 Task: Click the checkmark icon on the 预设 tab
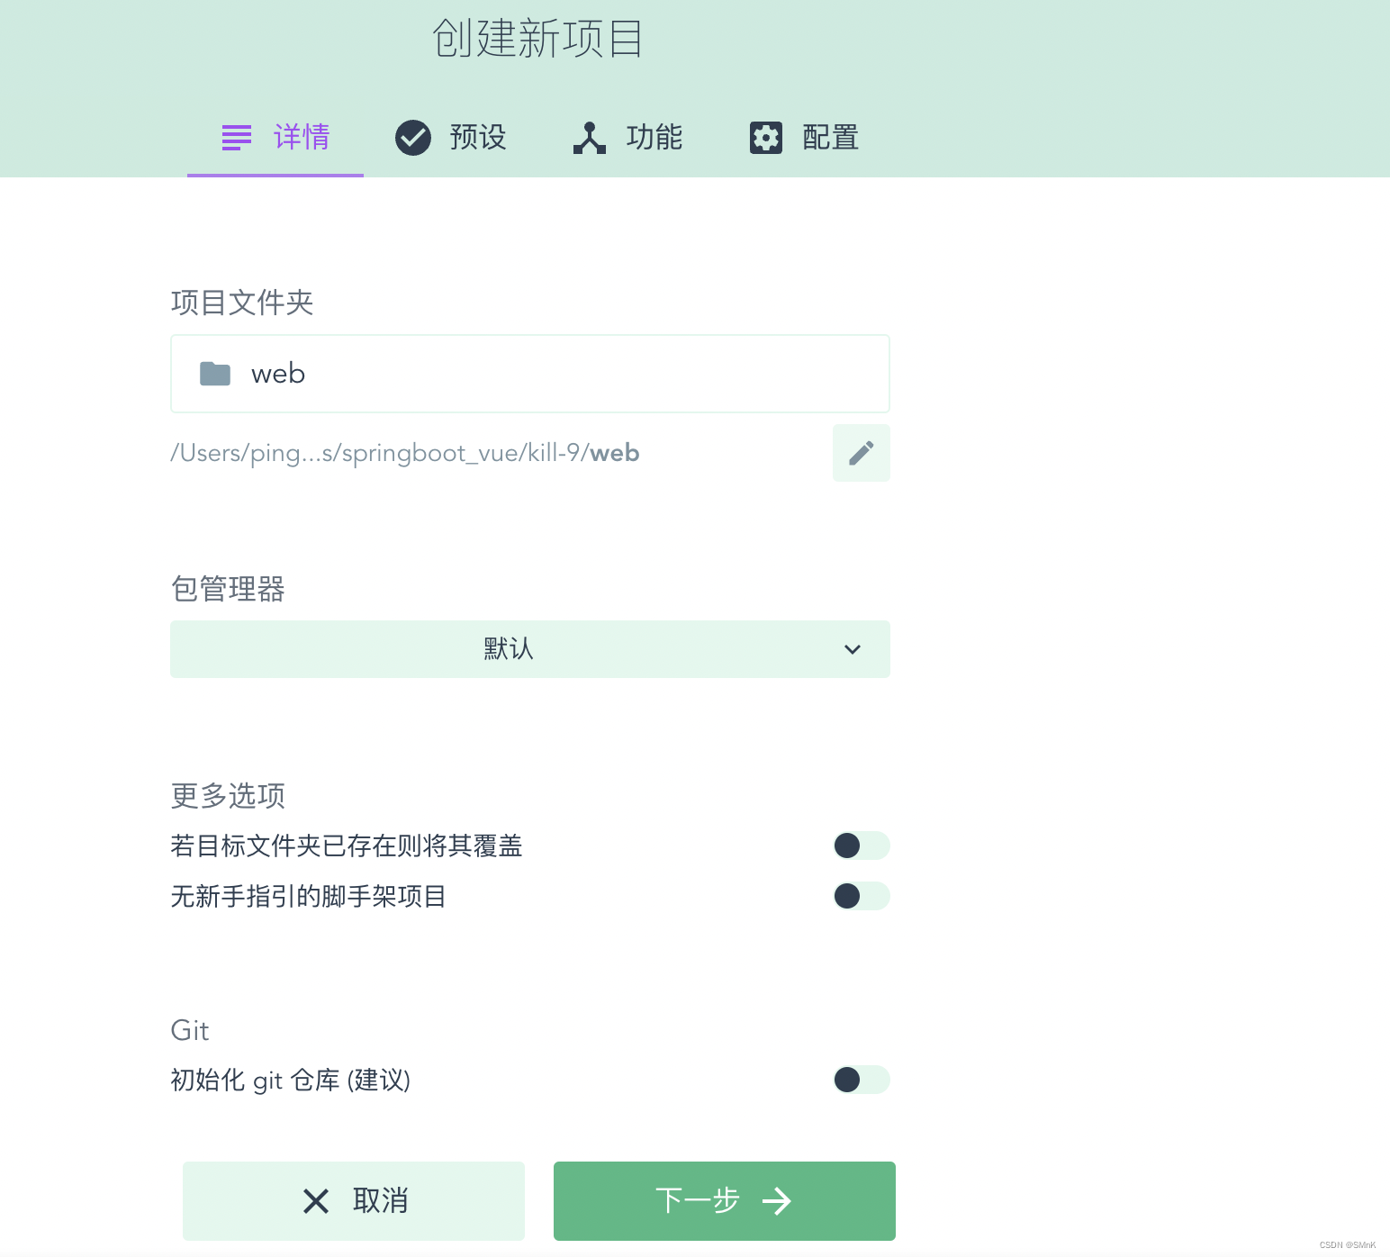point(413,137)
